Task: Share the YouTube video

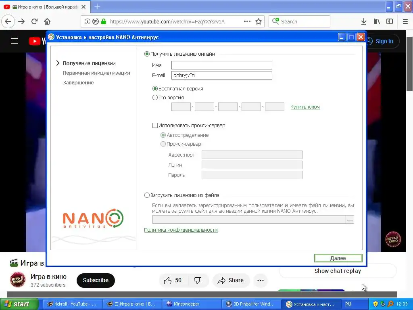Action: tap(230, 280)
